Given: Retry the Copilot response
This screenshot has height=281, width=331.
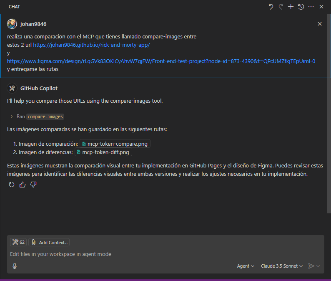Looking at the screenshot, I should (x=12, y=185).
